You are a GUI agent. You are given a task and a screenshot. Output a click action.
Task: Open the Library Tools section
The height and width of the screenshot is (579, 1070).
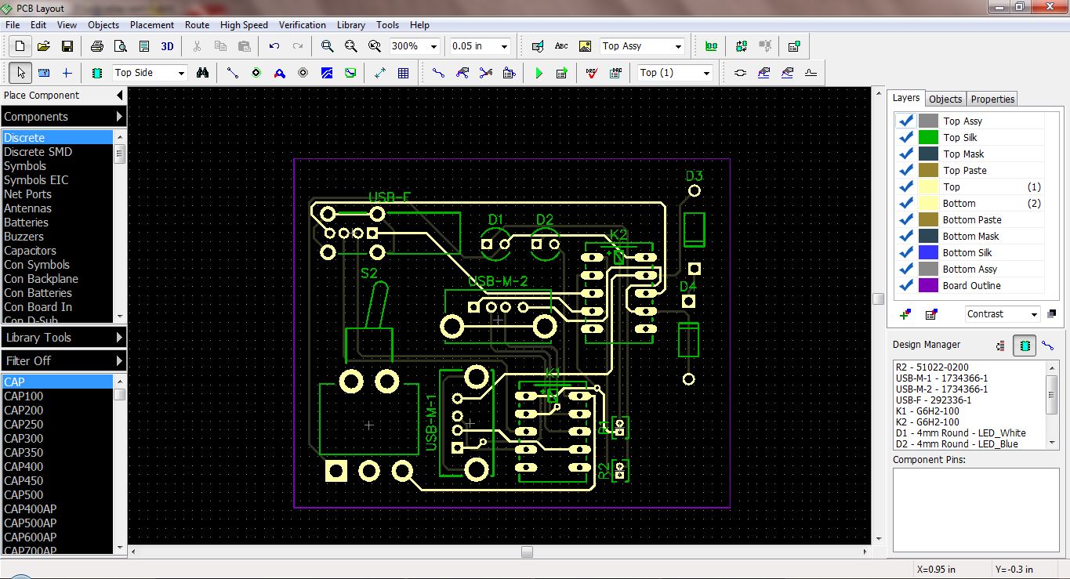click(38, 337)
